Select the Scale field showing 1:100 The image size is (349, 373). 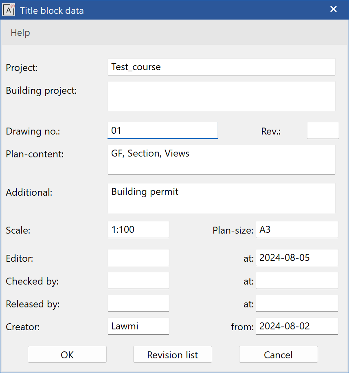138,230
